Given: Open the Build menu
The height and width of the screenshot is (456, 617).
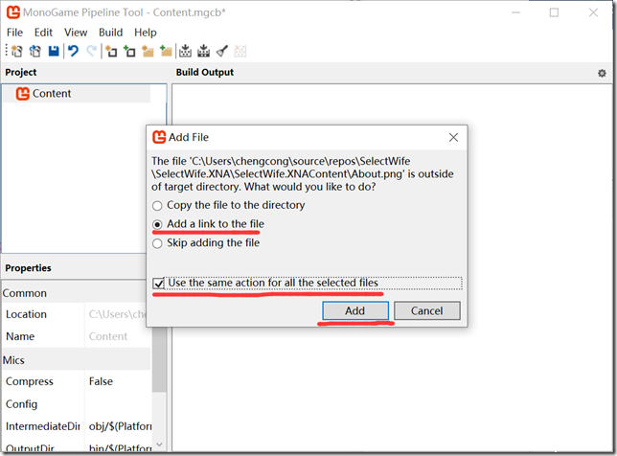Looking at the screenshot, I should [110, 33].
